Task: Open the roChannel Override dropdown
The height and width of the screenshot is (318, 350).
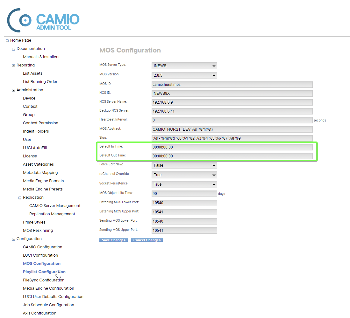Action: (x=184, y=175)
